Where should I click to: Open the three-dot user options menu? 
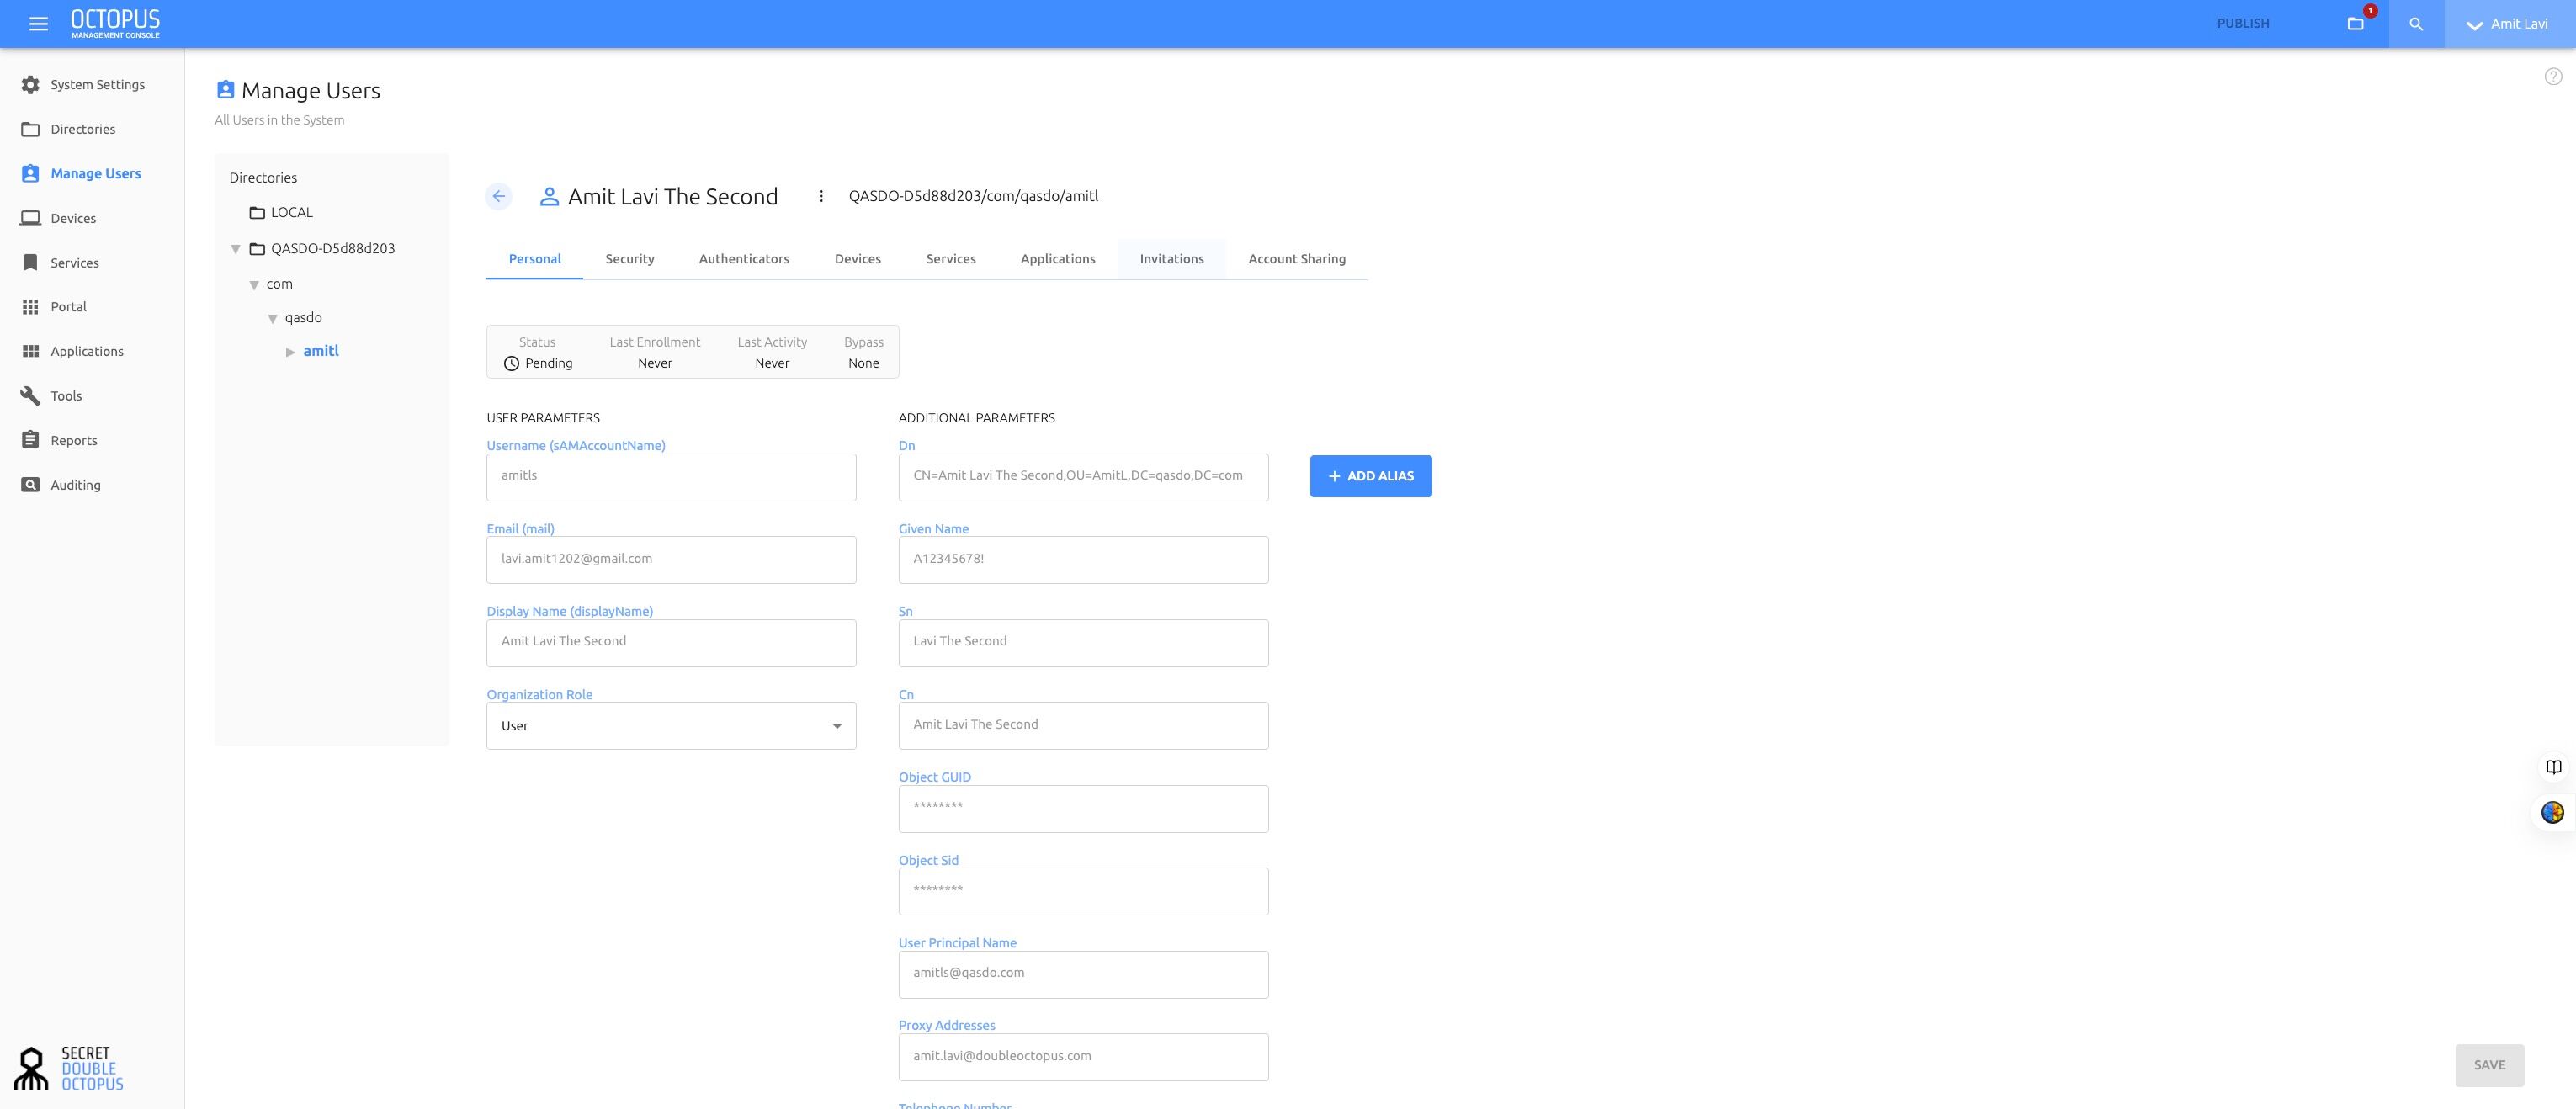(820, 196)
